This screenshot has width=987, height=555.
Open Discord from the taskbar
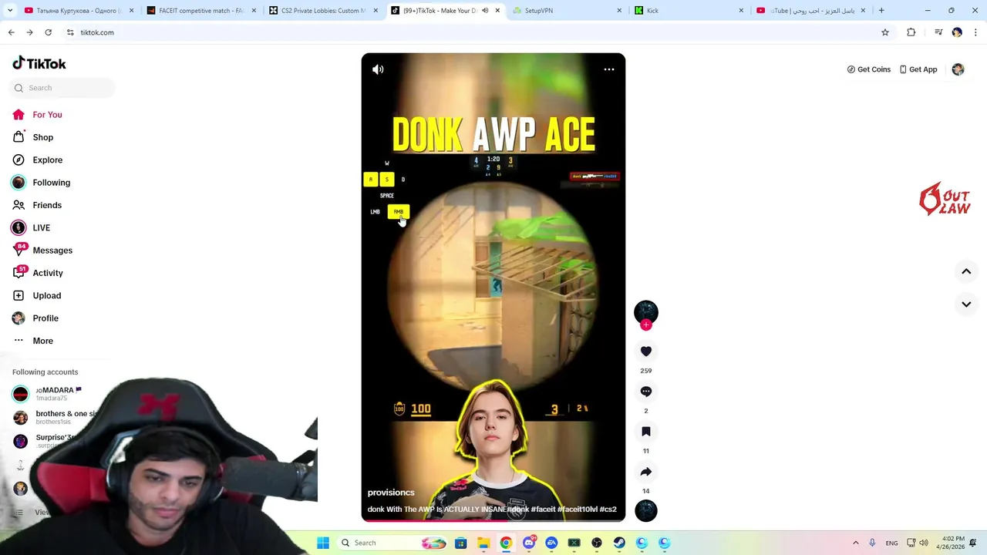(529, 543)
